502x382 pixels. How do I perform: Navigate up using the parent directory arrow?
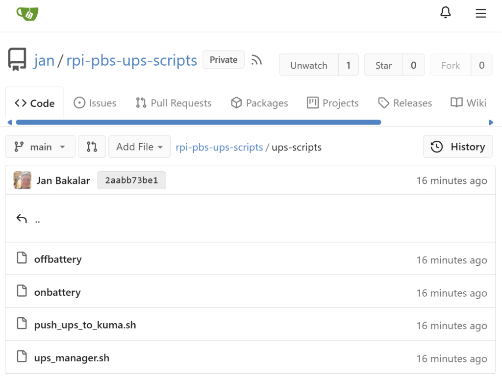pyautogui.click(x=21, y=218)
